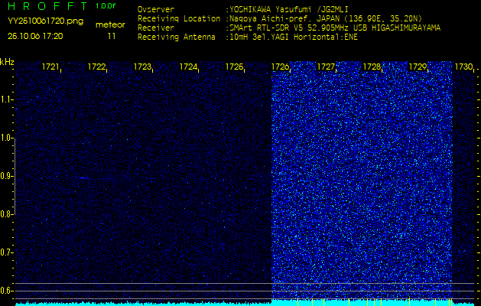The width and height of the screenshot is (481, 306).
Task: Click the date stamp ending in 17:20
Action: (x=35, y=36)
